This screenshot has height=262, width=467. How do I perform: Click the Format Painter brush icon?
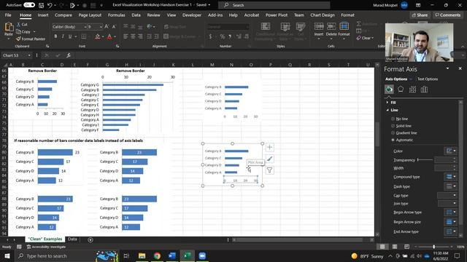18,39
